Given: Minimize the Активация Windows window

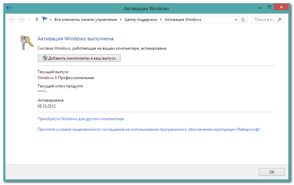Looking at the screenshot, I should click(260, 8).
